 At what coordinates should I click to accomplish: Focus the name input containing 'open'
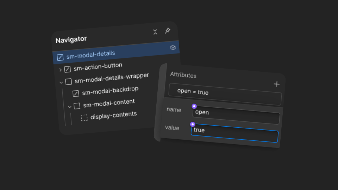coord(236,115)
